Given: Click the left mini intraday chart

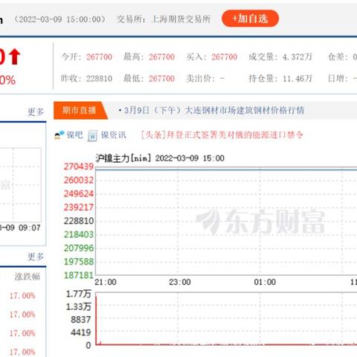Looking at the screenshot, I should 21,184.
